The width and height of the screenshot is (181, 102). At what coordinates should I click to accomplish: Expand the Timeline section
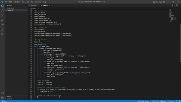click(9, 99)
